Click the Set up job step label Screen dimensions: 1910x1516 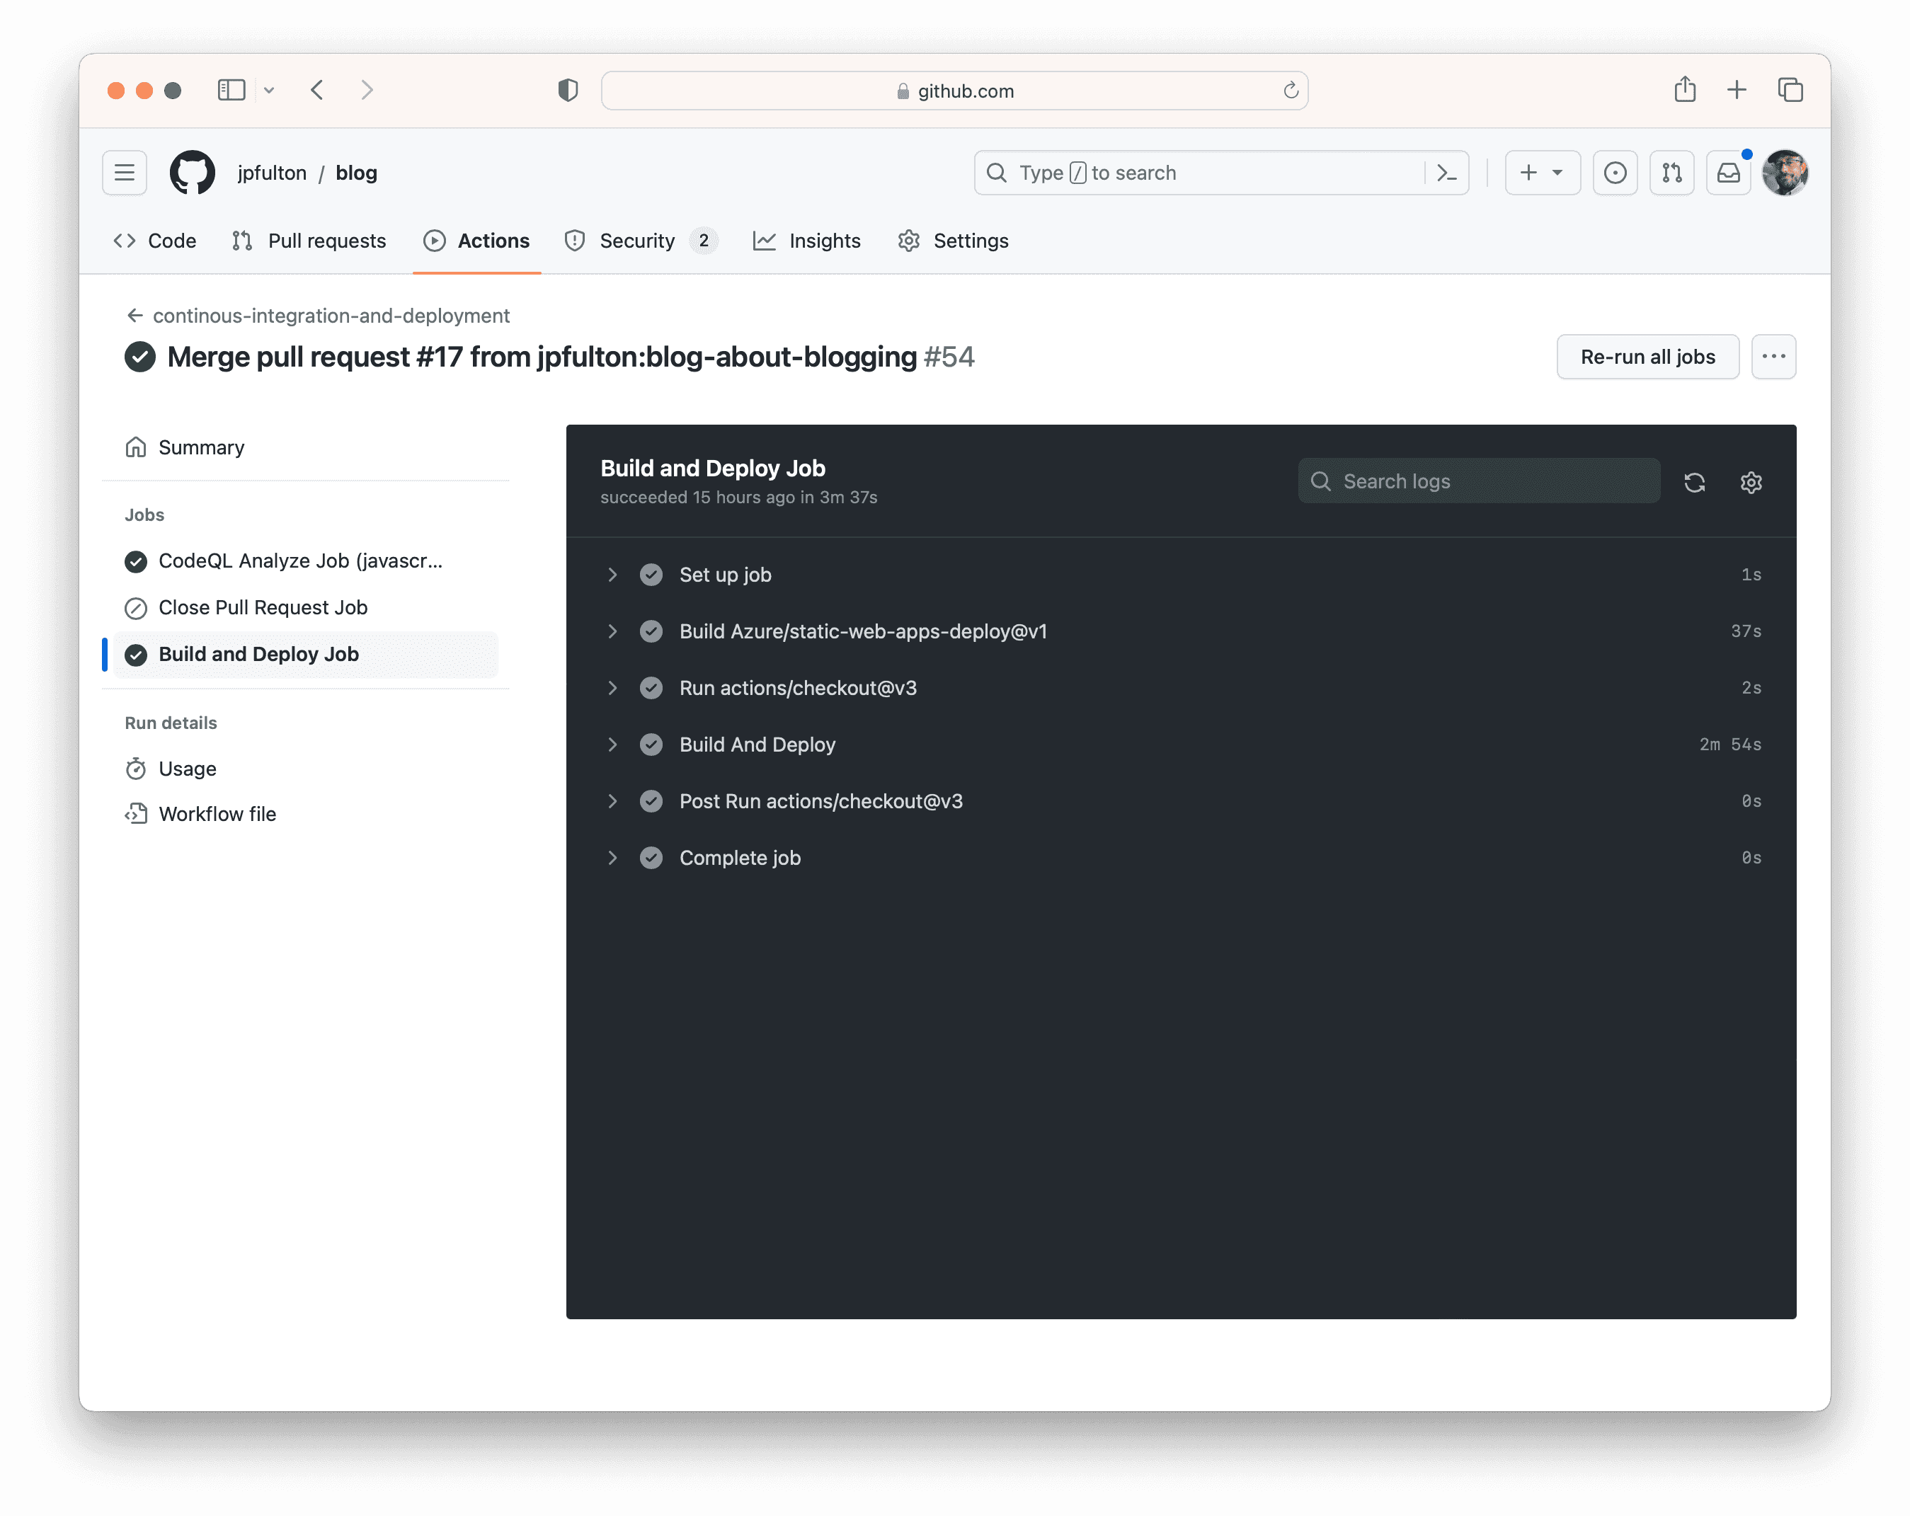point(725,575)
